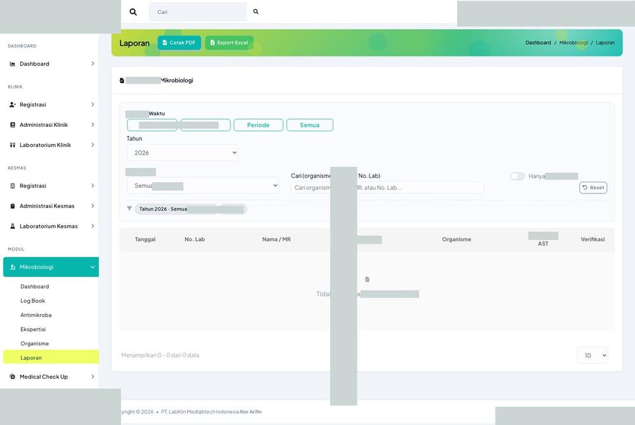Select Laporan submenu item
This screenshot has width=635, height=425.
[x=51, y=358]
